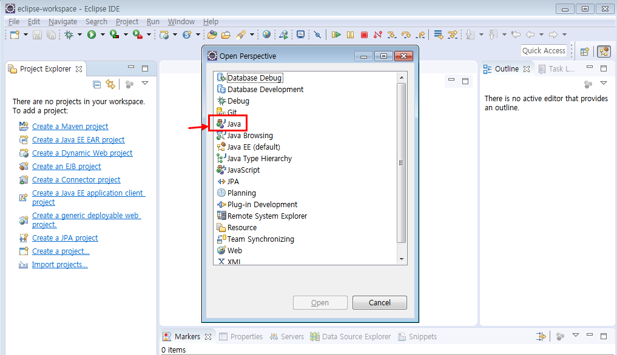Open dropdown next to Forward navigation arrow
This screenshot has height=355, width=617.
click(564, 35)
